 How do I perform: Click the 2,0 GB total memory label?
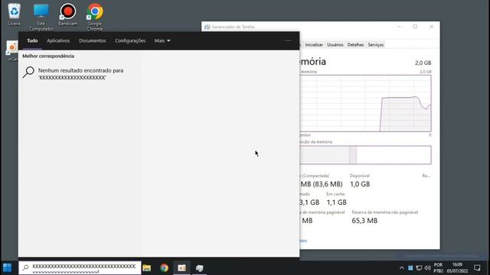[423, 63]
